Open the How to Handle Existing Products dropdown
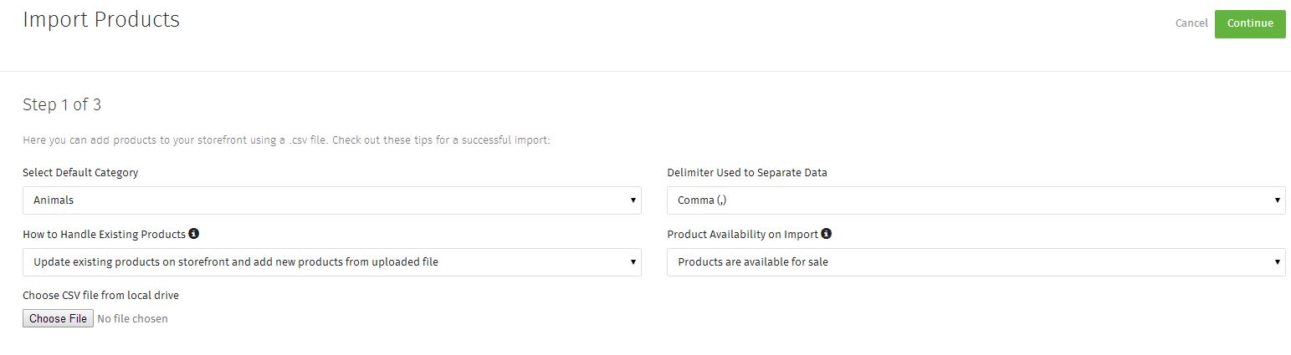This screenshot has width=1291, height=355. tap(331, 262)
